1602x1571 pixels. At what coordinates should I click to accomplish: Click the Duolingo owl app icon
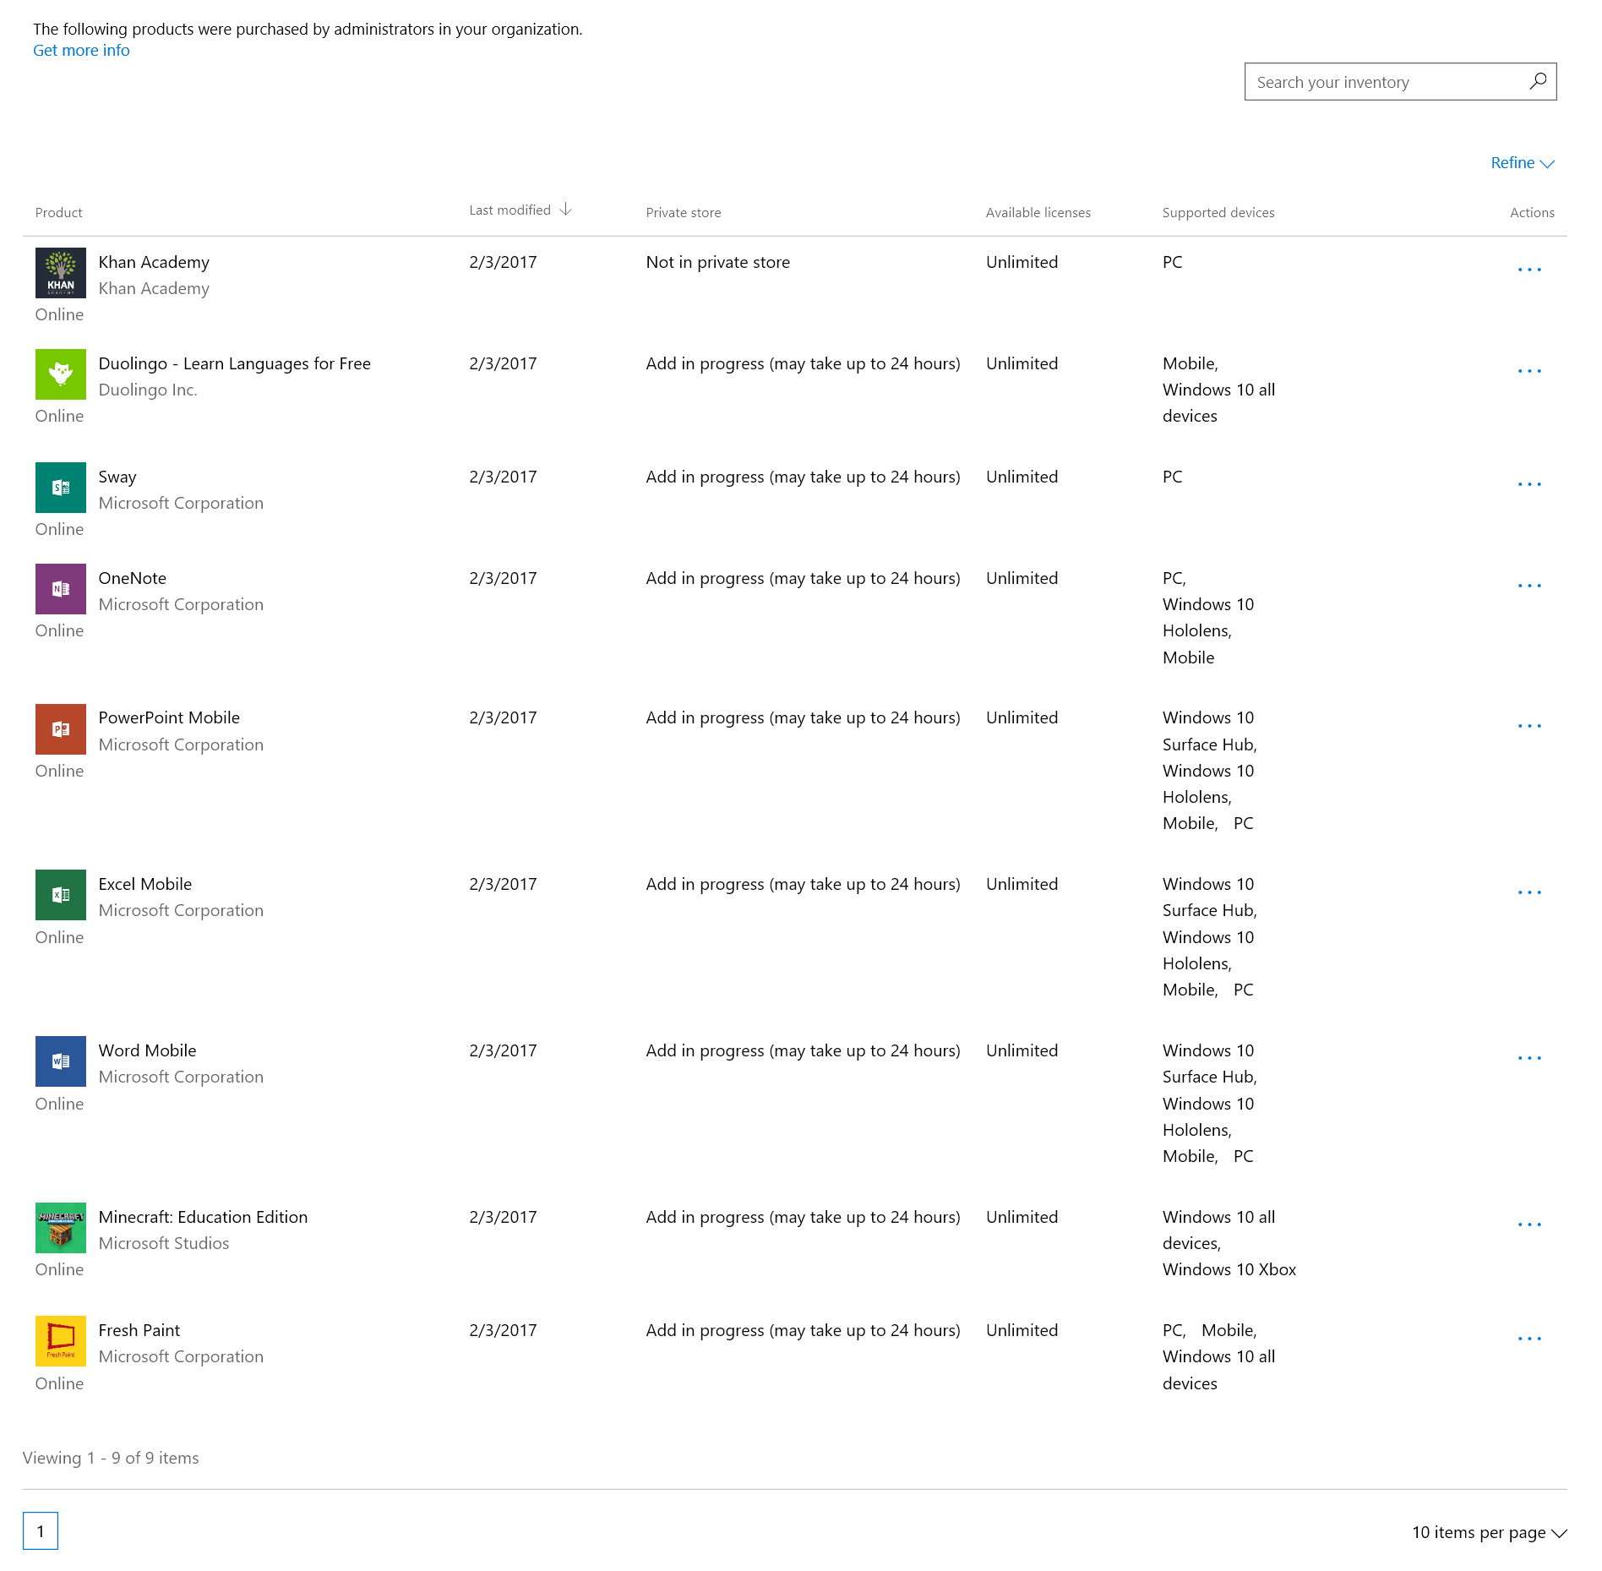pyautogui.click(x=61, y=374)
